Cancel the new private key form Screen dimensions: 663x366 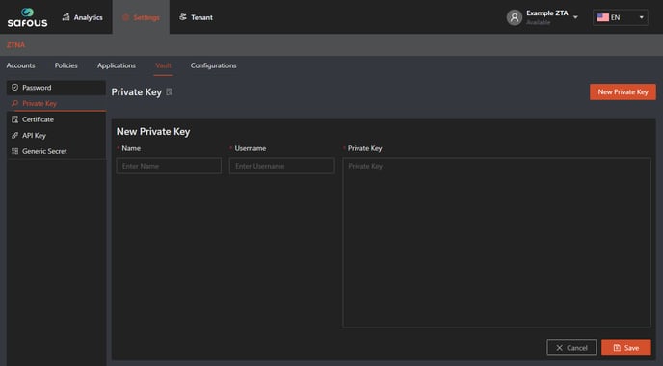point(571,348)
